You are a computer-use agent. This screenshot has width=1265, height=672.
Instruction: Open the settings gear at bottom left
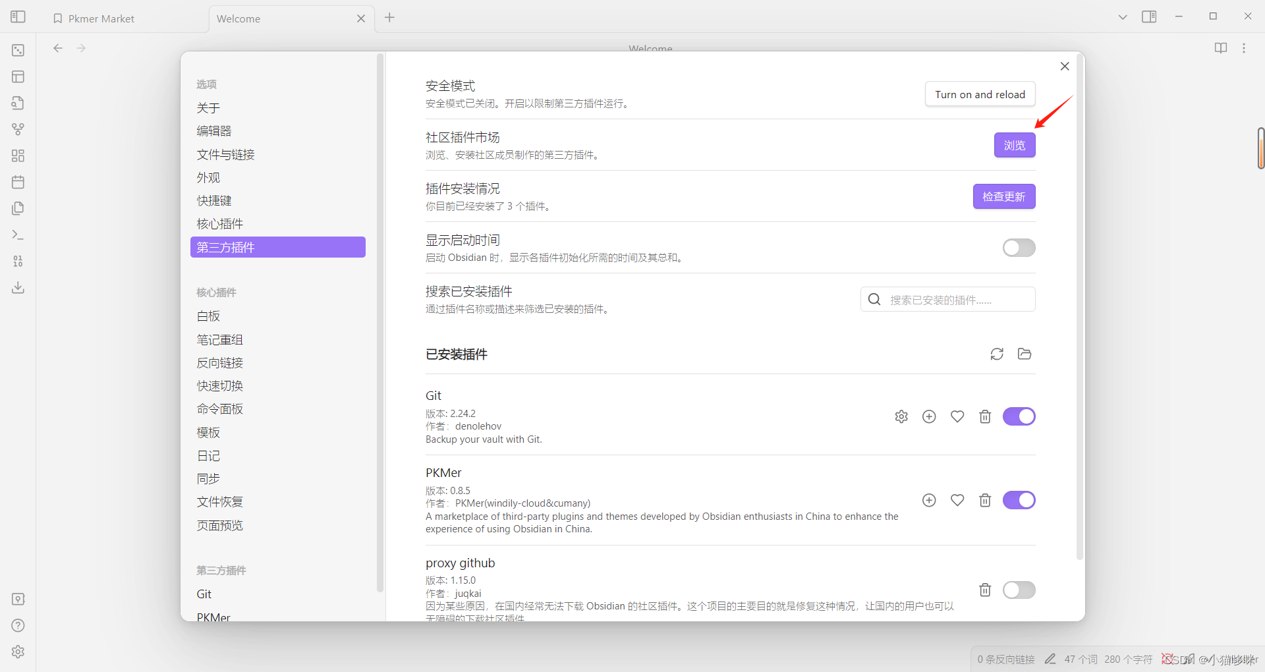tap(18, 652)
